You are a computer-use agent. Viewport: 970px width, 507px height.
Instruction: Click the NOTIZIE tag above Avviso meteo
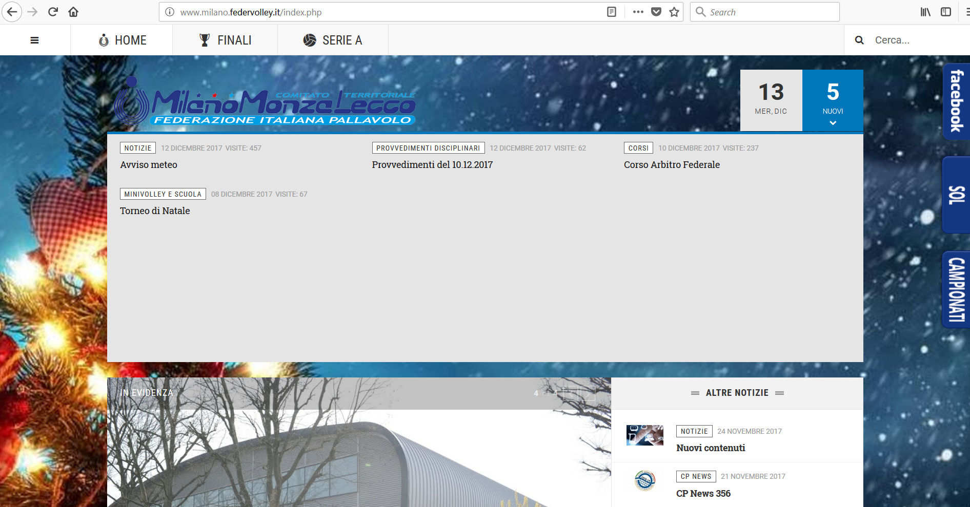pos(138,148)
